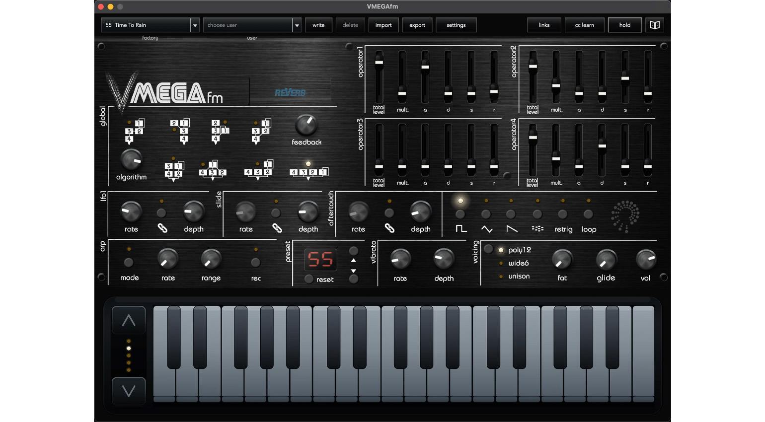Click the export button
The image size is (765, 422).
417,25
